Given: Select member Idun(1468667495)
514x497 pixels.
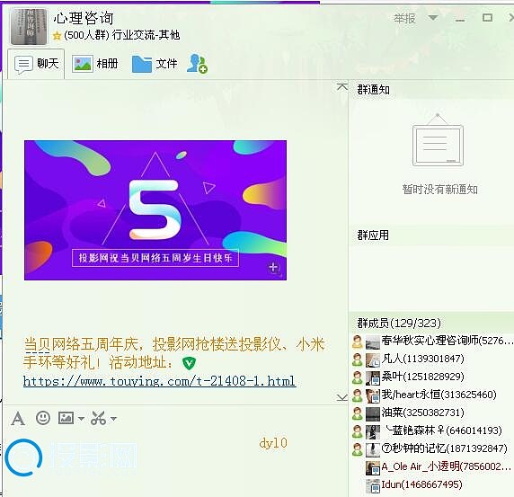Looking at the screenshot, I should [x=433, y=485].
